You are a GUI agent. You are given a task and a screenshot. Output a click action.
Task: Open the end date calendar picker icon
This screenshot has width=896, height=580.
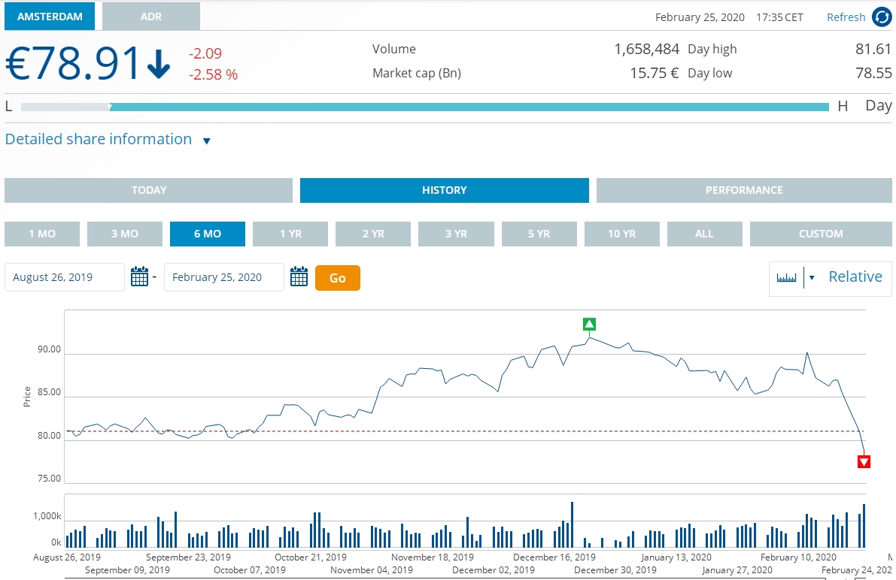299,277
